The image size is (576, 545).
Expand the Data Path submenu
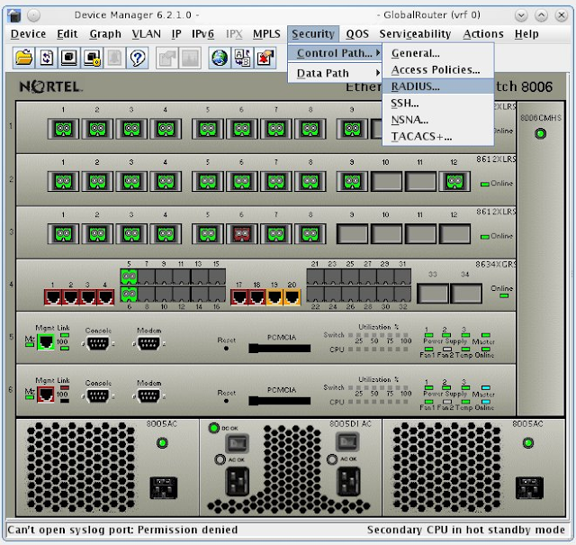coord(335,73)
